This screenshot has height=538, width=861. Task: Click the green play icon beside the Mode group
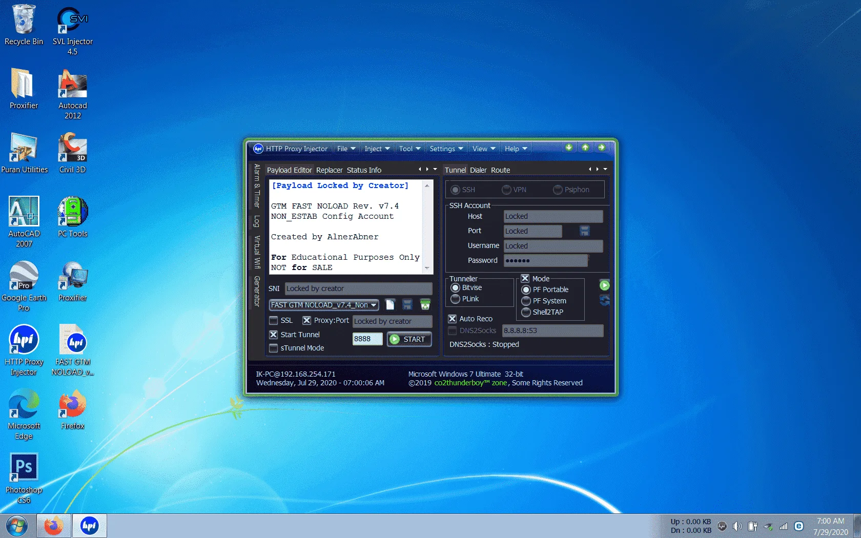(x=605, y=285)
